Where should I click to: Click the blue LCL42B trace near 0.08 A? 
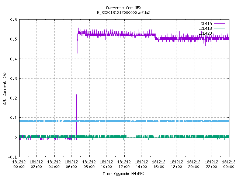[124, 121]
